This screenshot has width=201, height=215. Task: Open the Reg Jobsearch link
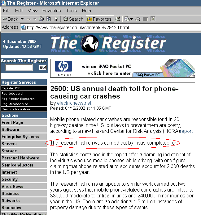[24, 93]
